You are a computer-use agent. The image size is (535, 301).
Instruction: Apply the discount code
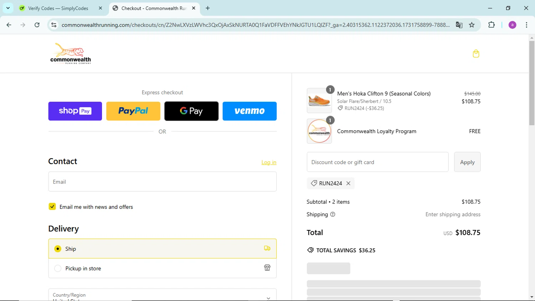click(467, 162)
